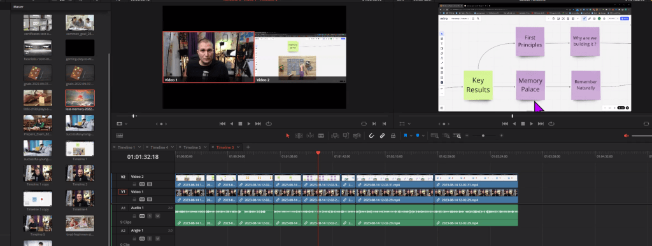This screenshot has height=246, width=652.
Task: Lock the Video 2 track
Action: (134, 184)
